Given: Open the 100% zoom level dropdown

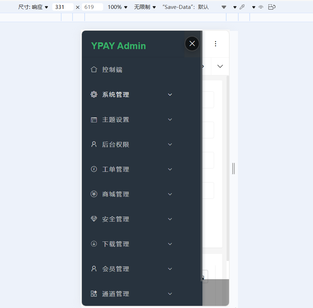Looking at the screenshot, I should point(117,6).
